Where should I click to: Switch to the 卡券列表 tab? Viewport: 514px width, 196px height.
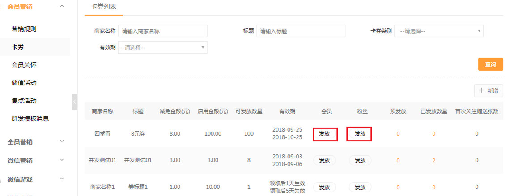pos(103,7)
